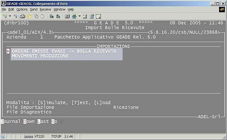227x140 pixels.
Task: Click the red-bordered window icon at toolbar end
Action: [98, 16]
